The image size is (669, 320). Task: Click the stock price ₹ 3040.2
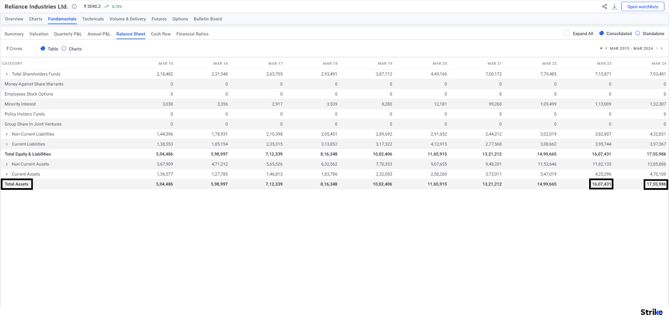[92, 6]
